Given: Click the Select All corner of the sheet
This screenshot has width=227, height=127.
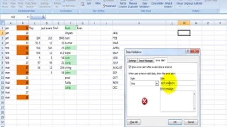Looking at the screenshot, I should tap(2, 23).
